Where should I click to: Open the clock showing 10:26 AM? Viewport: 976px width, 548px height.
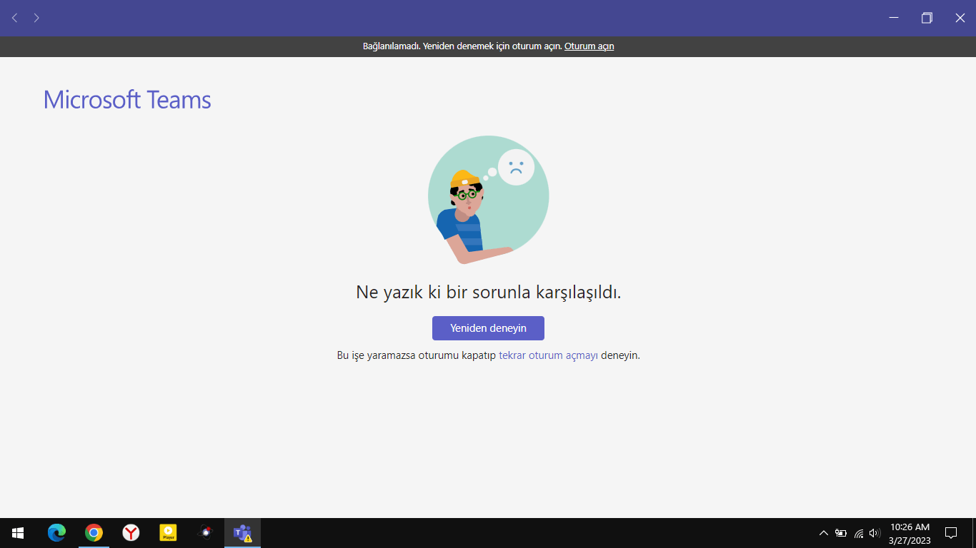pyautogui.click(x=910, y=533)
